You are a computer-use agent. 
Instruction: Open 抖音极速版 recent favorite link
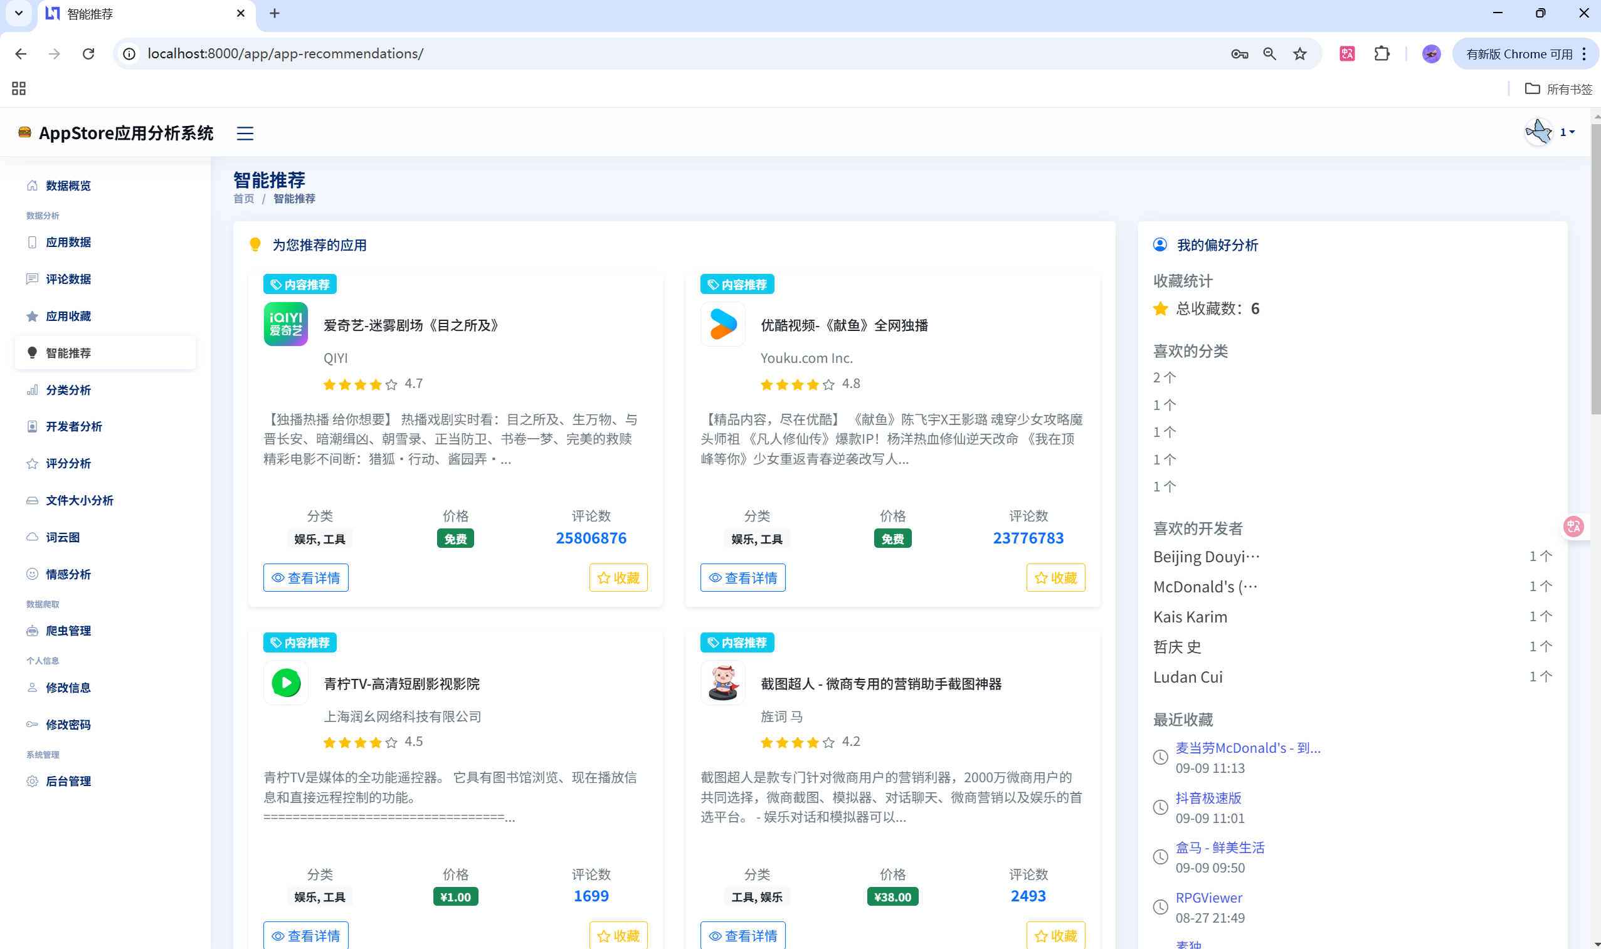(x=1208, y=798)
